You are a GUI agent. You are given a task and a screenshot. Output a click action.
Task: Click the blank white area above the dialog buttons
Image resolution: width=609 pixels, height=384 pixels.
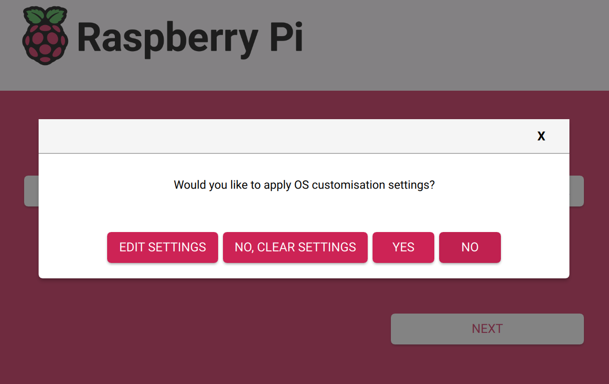[304, 212]
